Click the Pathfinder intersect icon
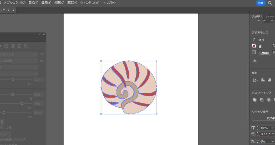This screenshot has height=145, width=275. pyautogui.click(x=269, y=100)
